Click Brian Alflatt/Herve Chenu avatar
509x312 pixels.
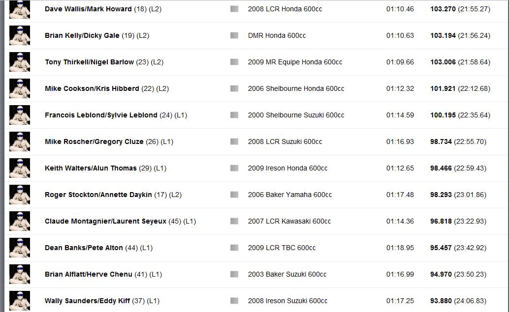(20, 274)
